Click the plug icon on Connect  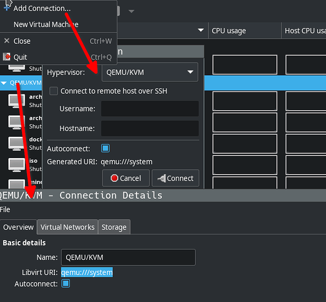(162, 178)
